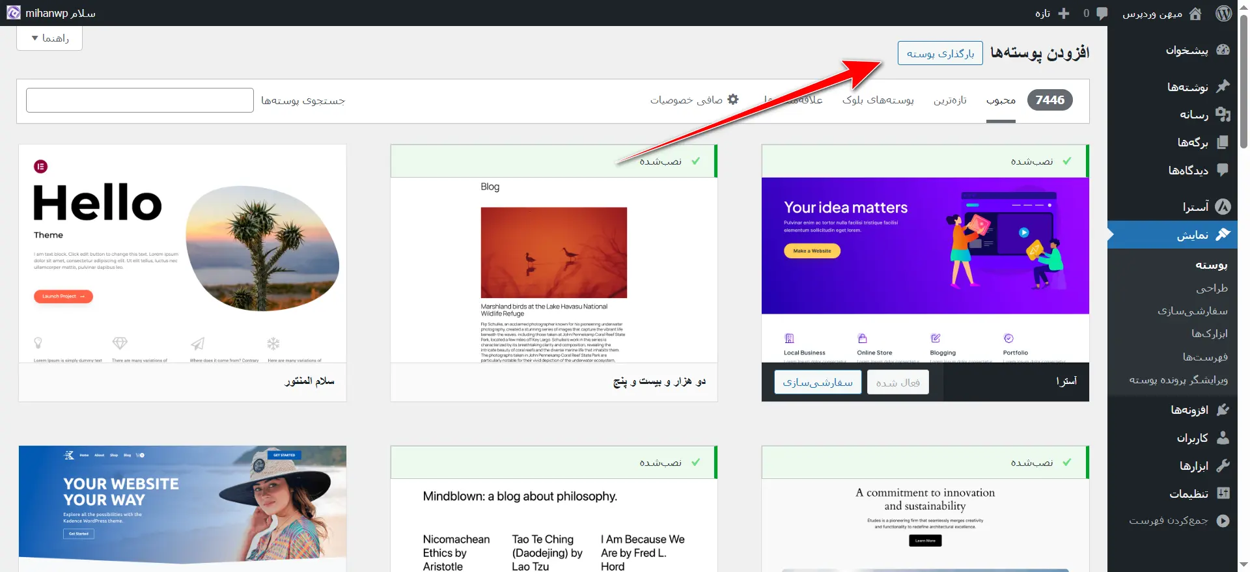Click the ابزارها wrench icon
Viewport: 1250px width, 572px height.
click(x=1223, y=466)
